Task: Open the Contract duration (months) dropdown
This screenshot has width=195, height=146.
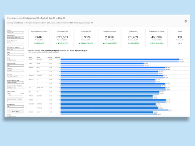Action: click(15, 88)
